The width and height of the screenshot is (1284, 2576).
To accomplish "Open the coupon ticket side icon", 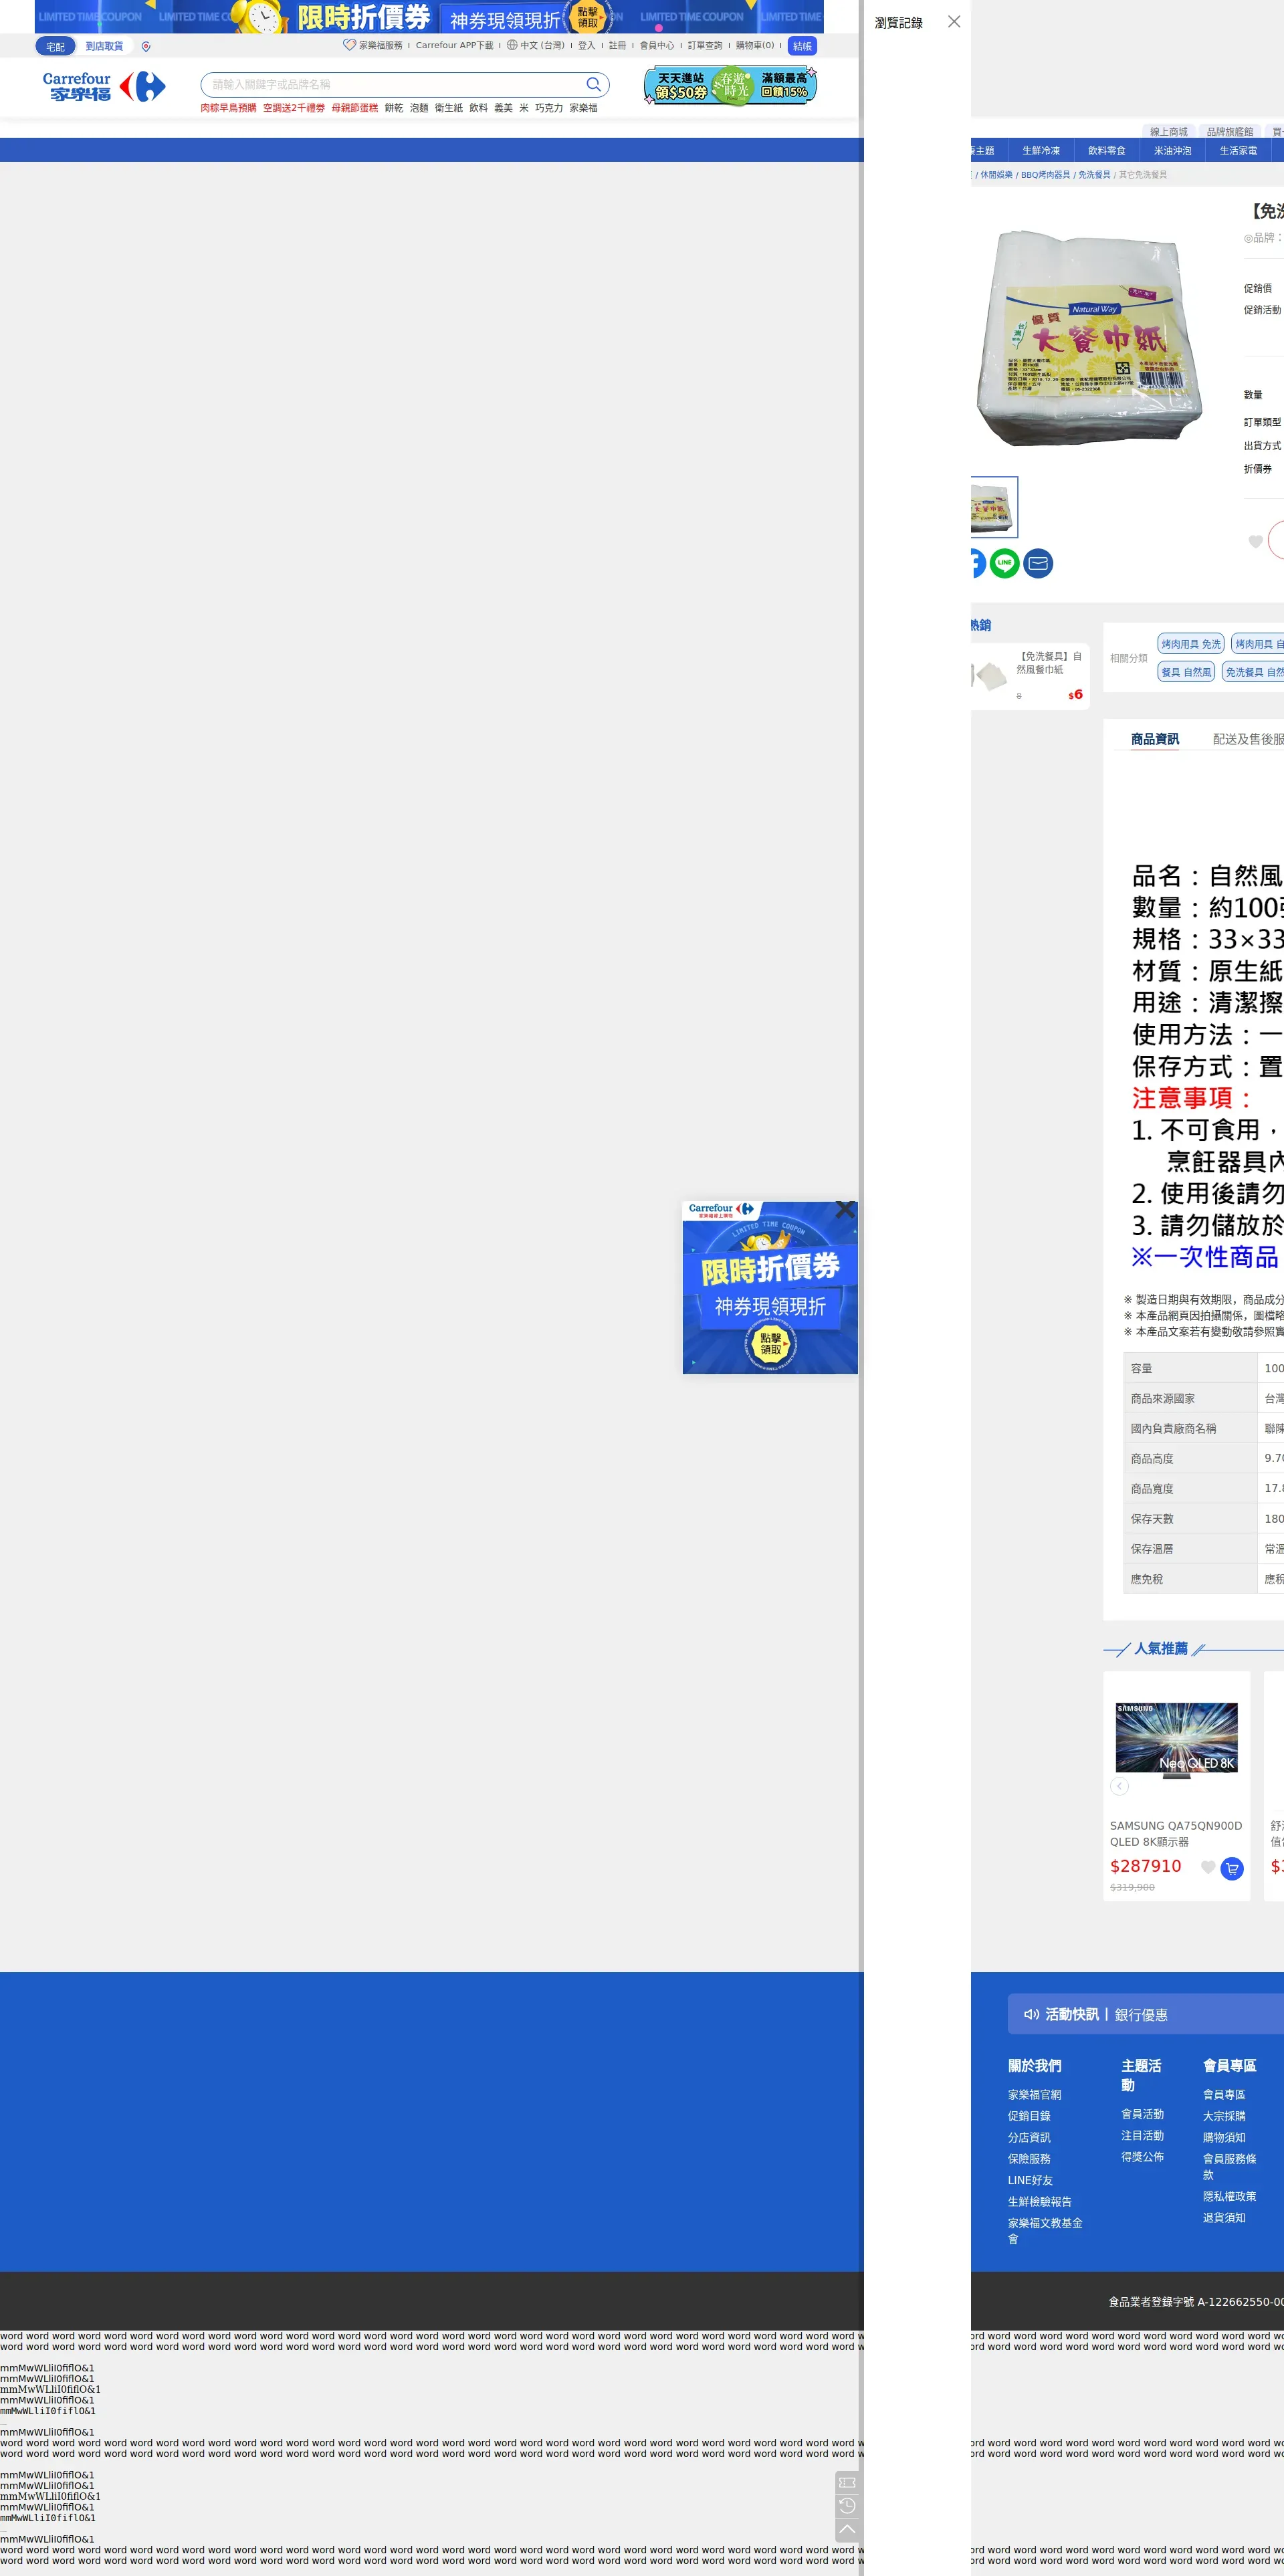I will pyautogui.click(x=847, y=2482).
